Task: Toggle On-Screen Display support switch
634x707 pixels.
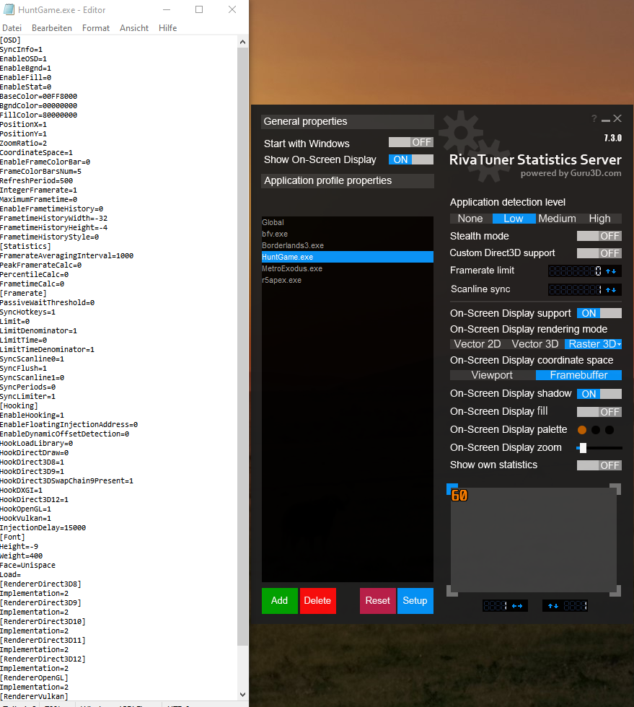Action: pos(599,313)
